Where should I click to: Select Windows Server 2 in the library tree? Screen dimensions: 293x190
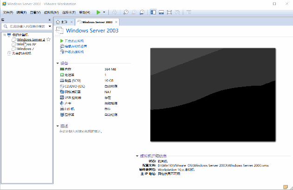pyautogui.click(x=31, y=39)
